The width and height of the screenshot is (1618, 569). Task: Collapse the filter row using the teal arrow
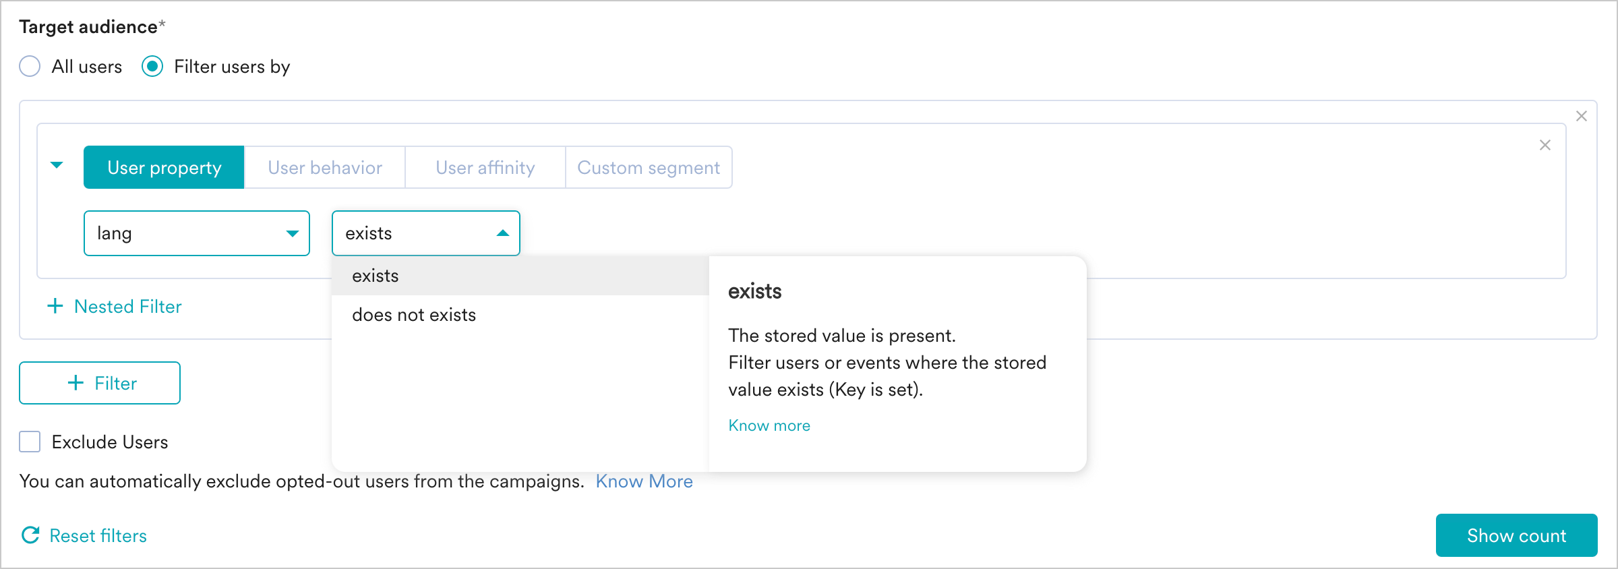coord(57,165)
